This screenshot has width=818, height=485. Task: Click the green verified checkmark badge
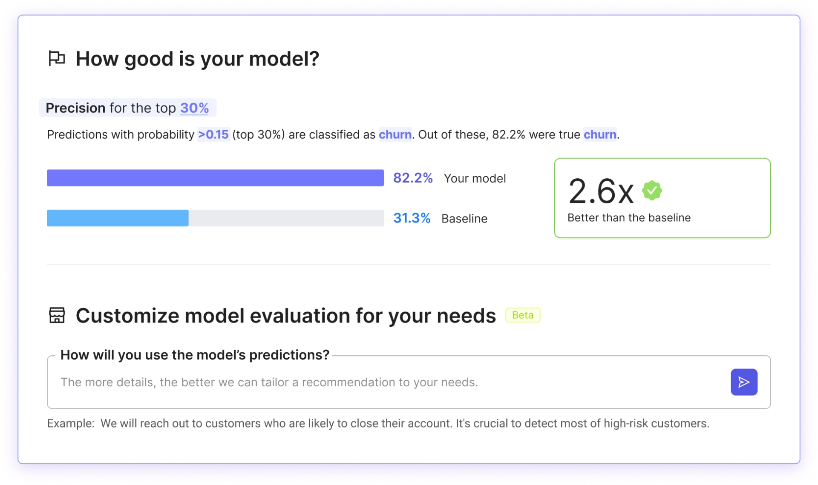click(652, 191)
